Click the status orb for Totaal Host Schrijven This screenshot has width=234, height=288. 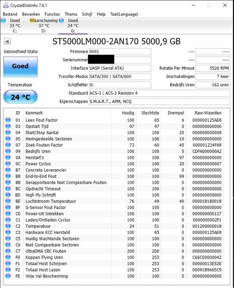click(8, 264)
